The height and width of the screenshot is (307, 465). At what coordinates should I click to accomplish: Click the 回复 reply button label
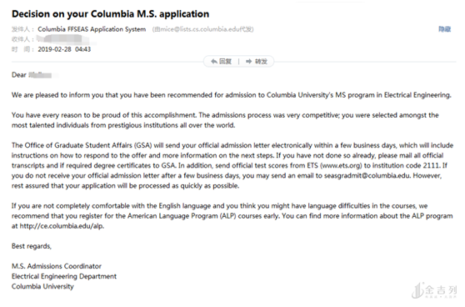(225, 62)
